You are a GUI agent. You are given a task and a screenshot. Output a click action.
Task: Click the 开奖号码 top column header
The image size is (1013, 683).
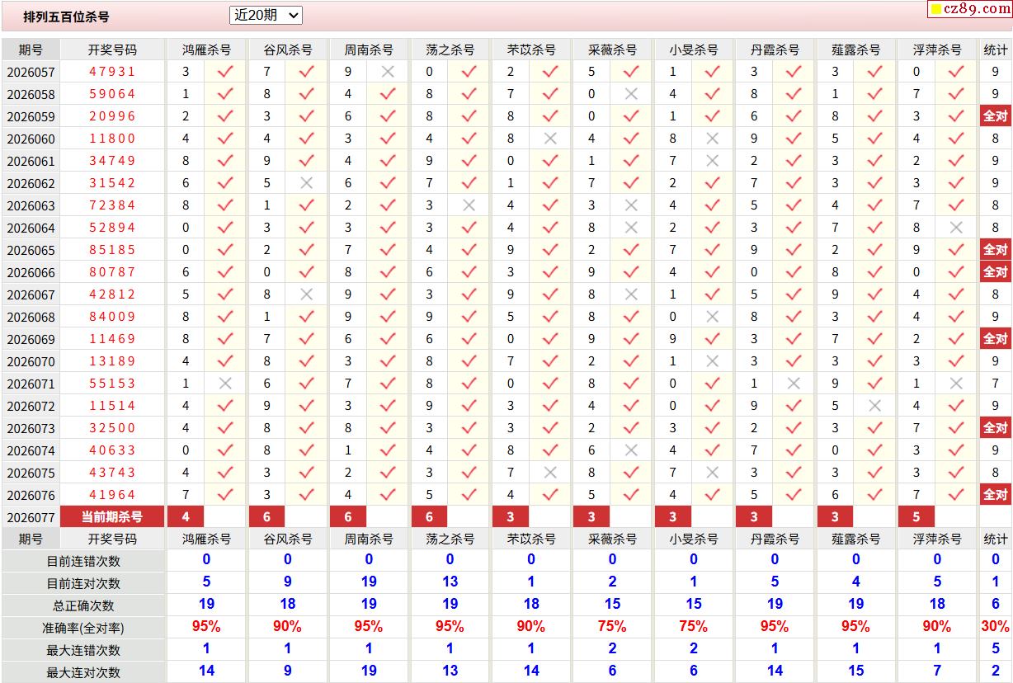click(112, 49)
